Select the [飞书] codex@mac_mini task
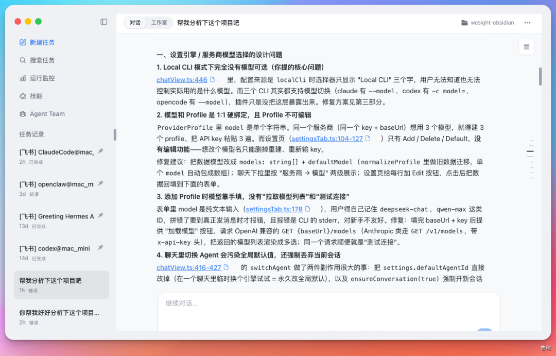Image resolution: width=556 pixels, height=356 pixels. [x=61, y=253]
